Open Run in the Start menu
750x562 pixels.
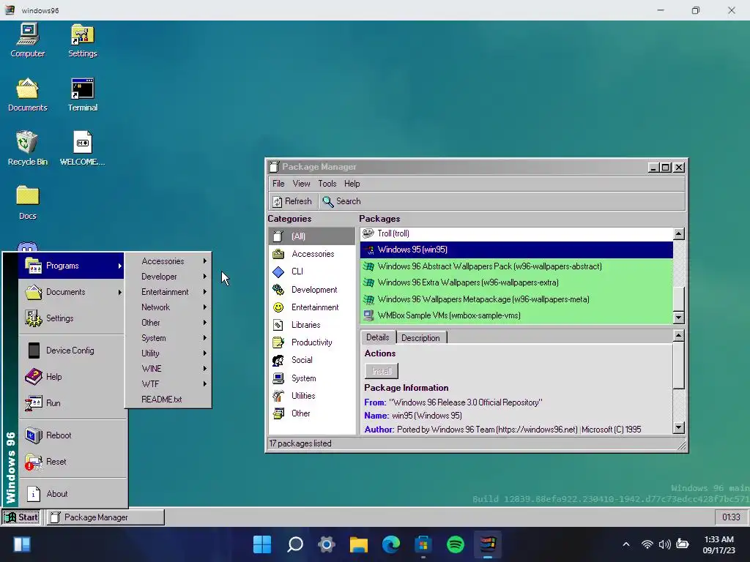tap(72, 403)
